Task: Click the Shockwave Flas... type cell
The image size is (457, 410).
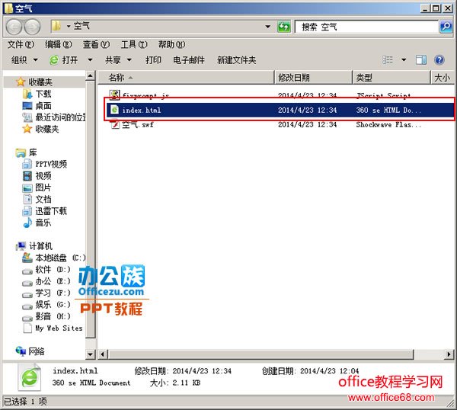Action: point(388,125)
